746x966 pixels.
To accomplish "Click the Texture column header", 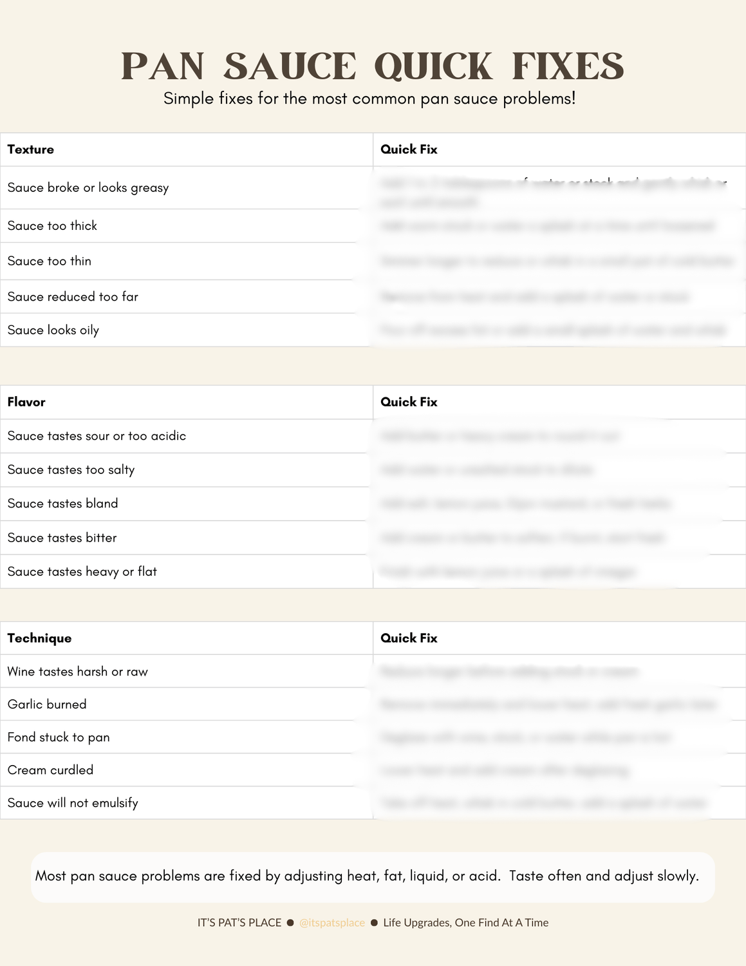I will pyautogui.click(x=31, y=149).
